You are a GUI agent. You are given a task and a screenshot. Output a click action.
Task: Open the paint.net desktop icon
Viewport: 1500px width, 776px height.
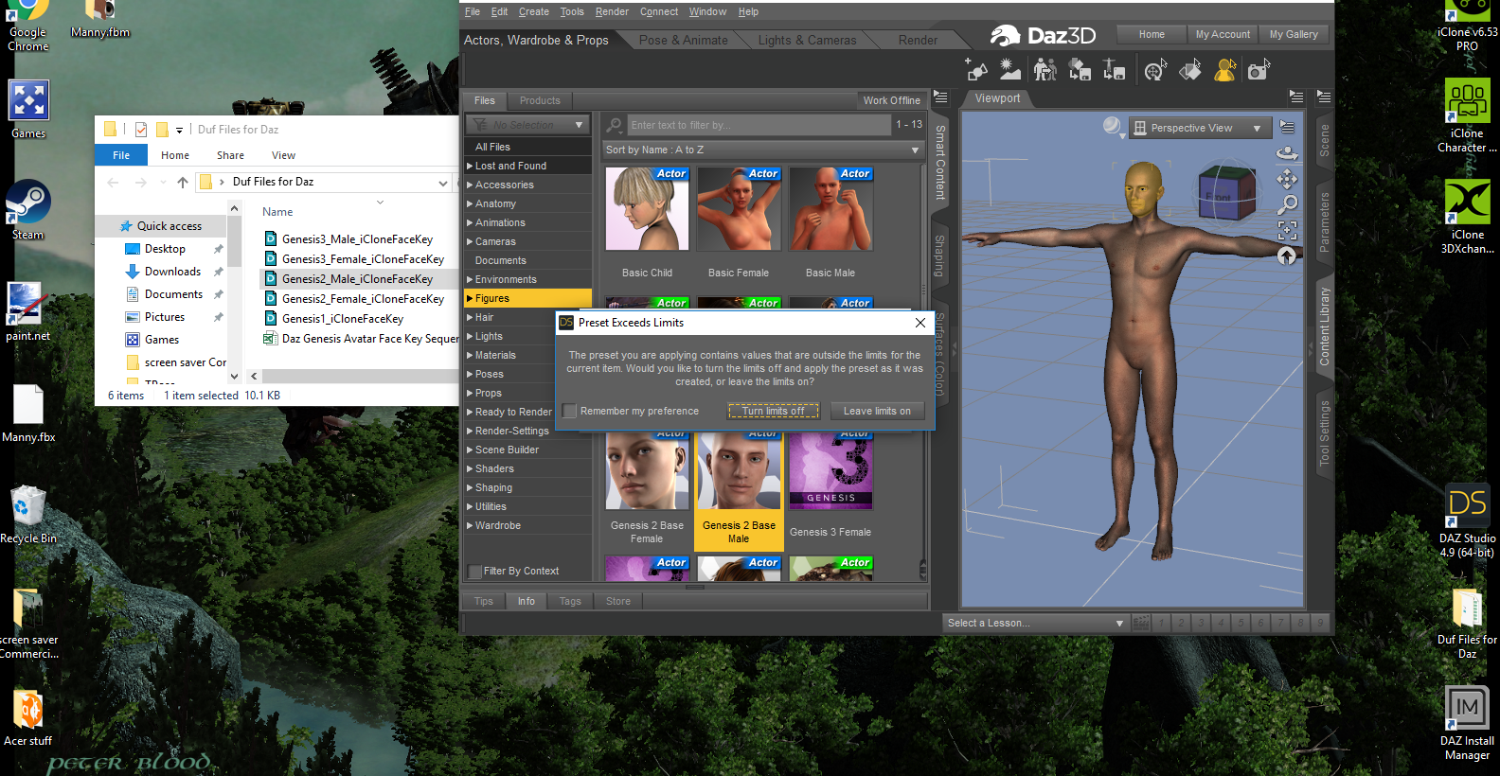click(x=28, y=311)
